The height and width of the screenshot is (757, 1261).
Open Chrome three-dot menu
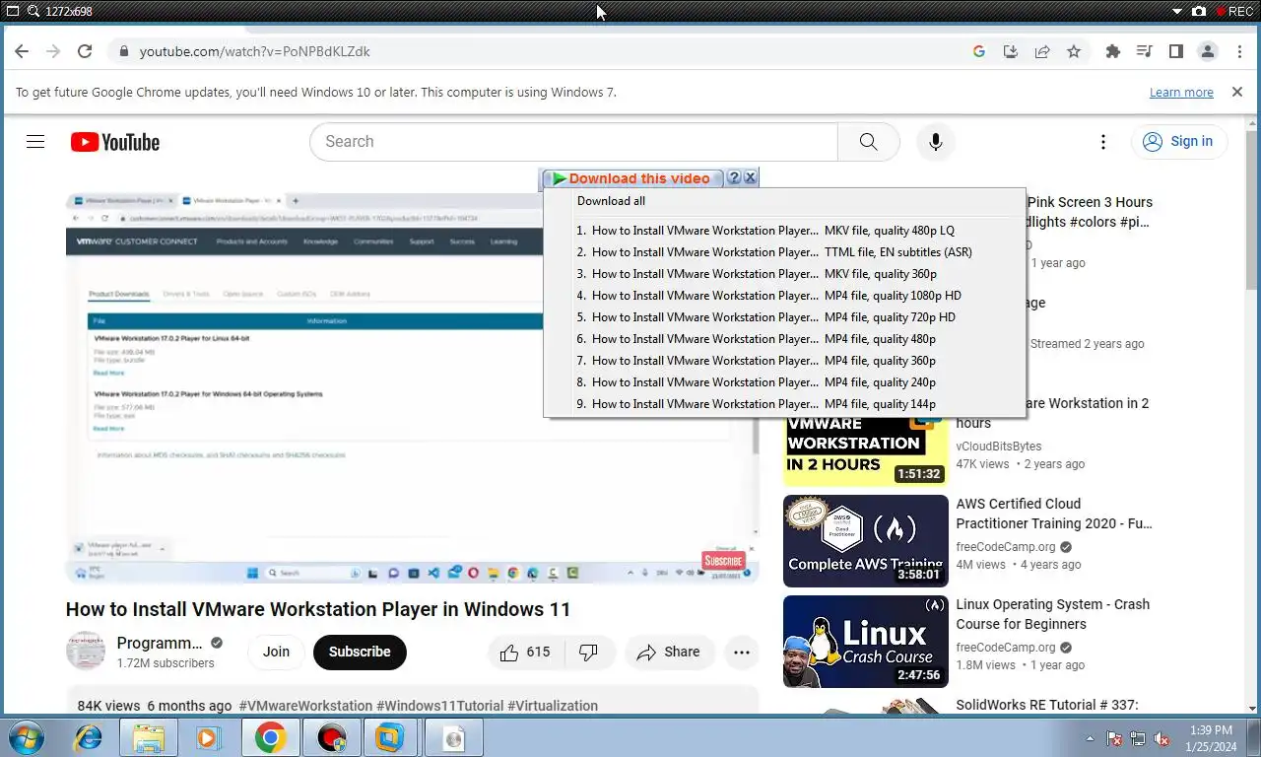pyautogui.click(x=1239, y=51)
